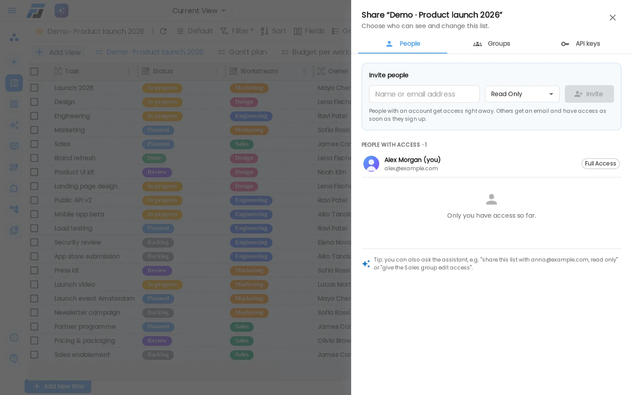Click the Full Access badge for Alex Morgan

(600, 164)
